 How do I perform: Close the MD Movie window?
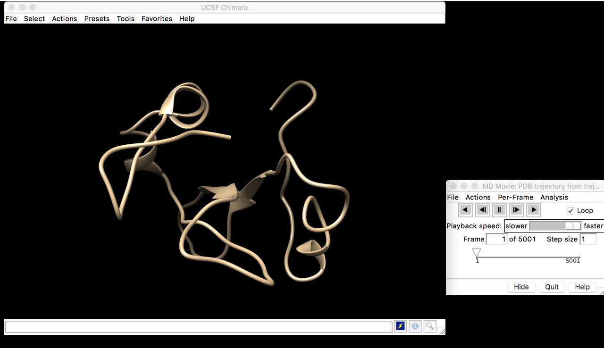pos(453,186)
